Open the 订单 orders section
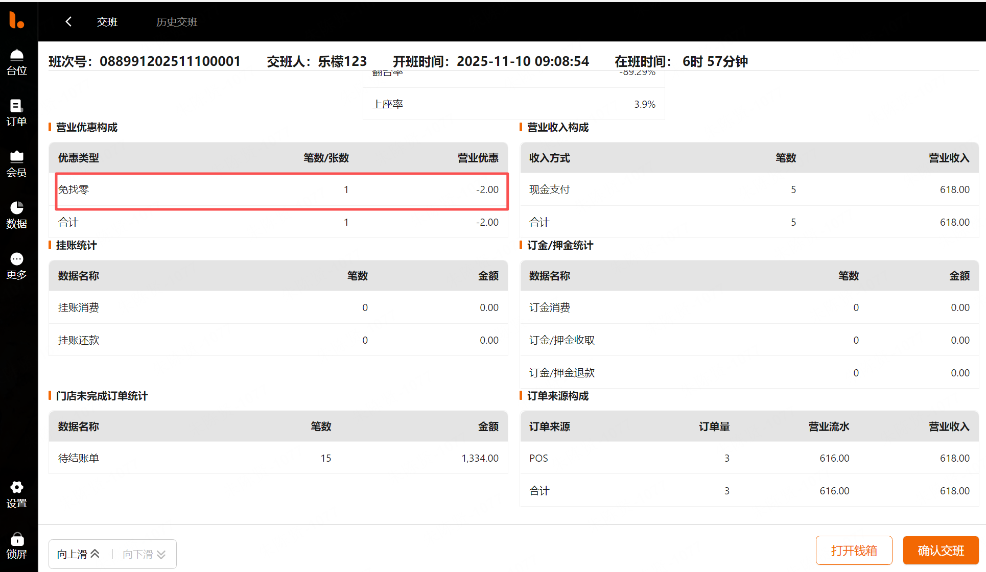The height and width of the screenshot is (572, 986). [x=16, y=113]
